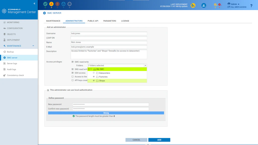
Task: Open Consistency check in the sidebar
Action: (15, 75)
